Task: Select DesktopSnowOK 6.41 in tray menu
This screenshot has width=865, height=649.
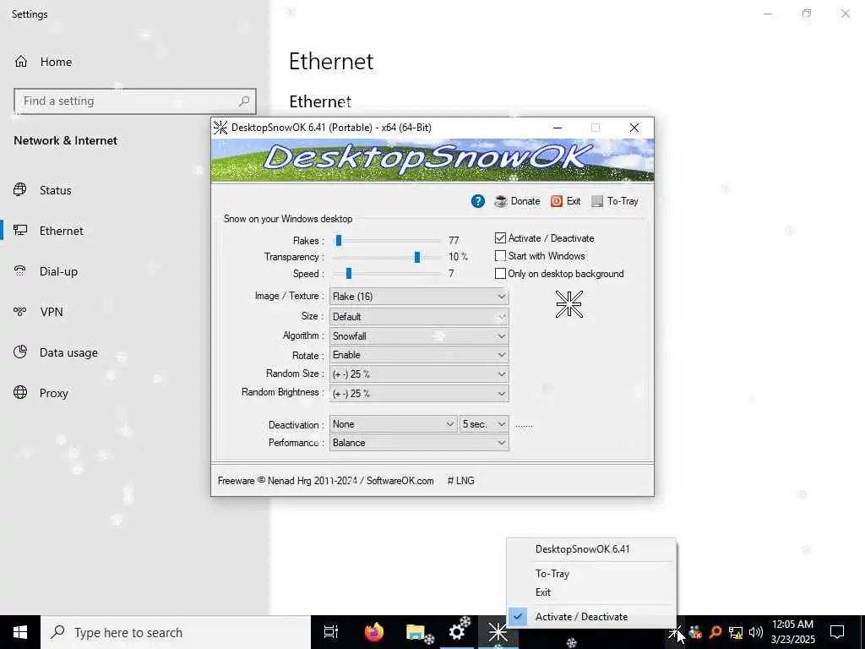Action: point(591,549)
